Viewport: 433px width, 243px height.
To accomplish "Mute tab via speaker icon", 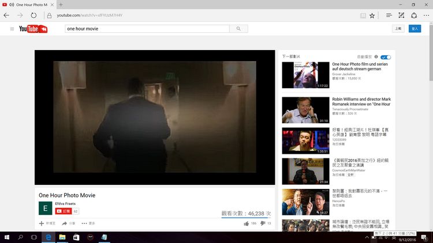I will coord(12,5).
